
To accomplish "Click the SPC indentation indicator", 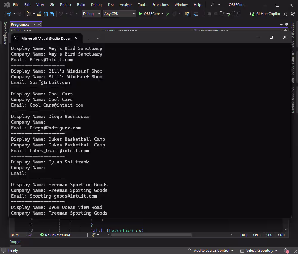I will tap(269, 235).
